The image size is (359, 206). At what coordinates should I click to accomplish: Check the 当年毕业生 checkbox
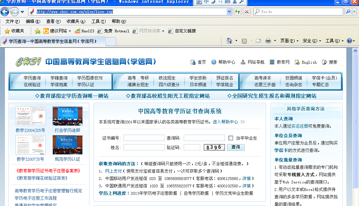pyautogui.click(x=231, y=138)
